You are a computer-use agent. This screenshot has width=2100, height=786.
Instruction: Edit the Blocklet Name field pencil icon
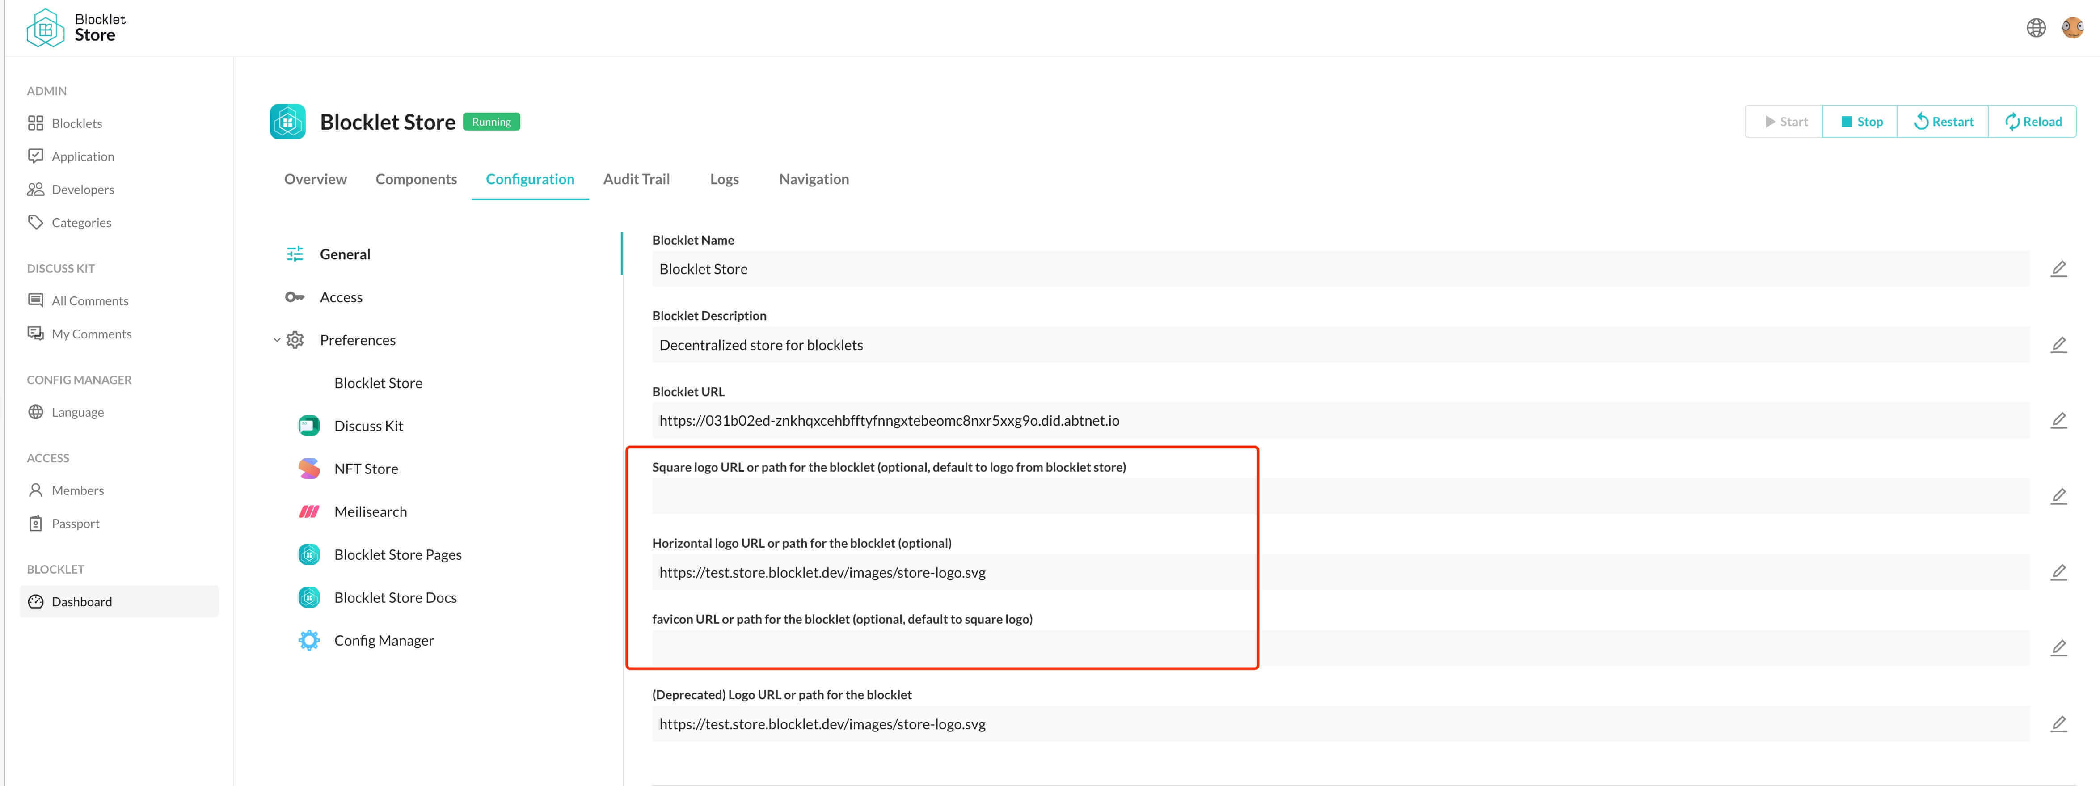click(x=2058, y=269)
